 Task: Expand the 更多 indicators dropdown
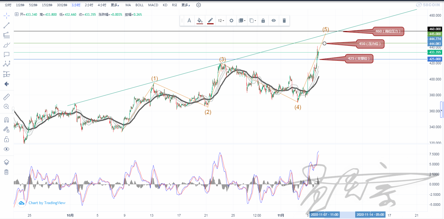pyautogui.click(x=185, y=5)
